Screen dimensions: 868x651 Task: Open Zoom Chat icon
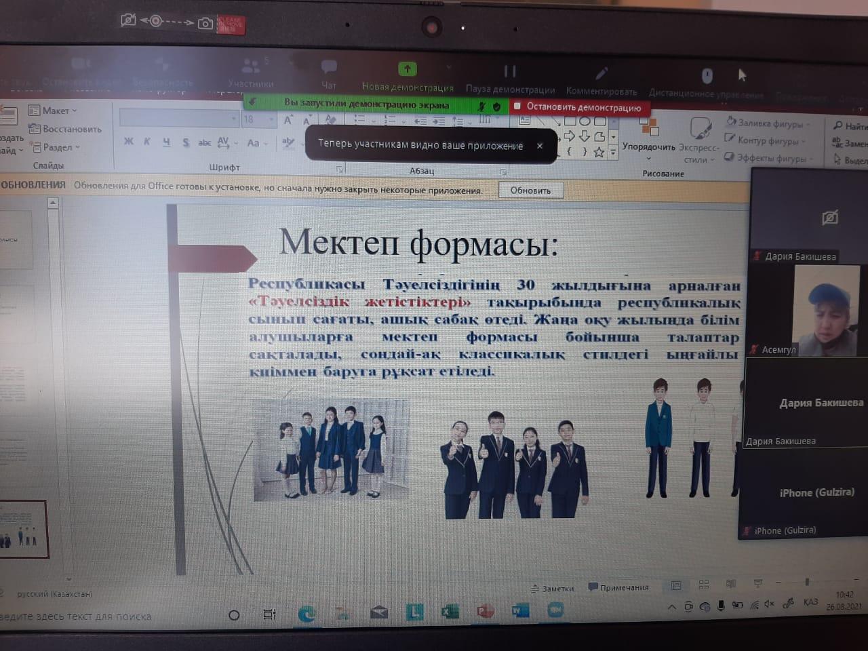coord(329,66)
